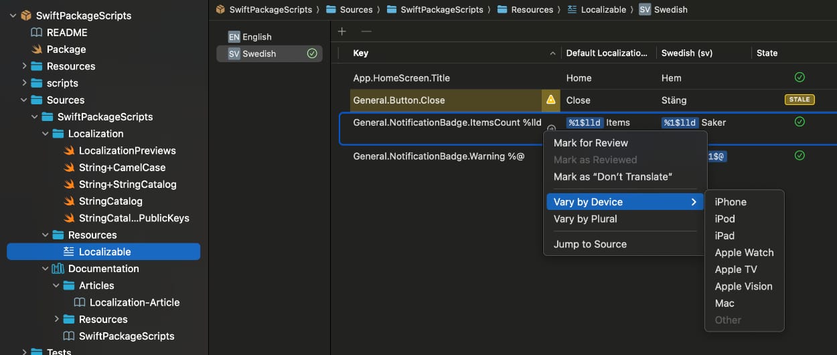The width and height of the screenshot is (837, 355).
Task: Click the green state checkmark for ItemsCount row
Action: pyautogui.click(x=799, y=122)
